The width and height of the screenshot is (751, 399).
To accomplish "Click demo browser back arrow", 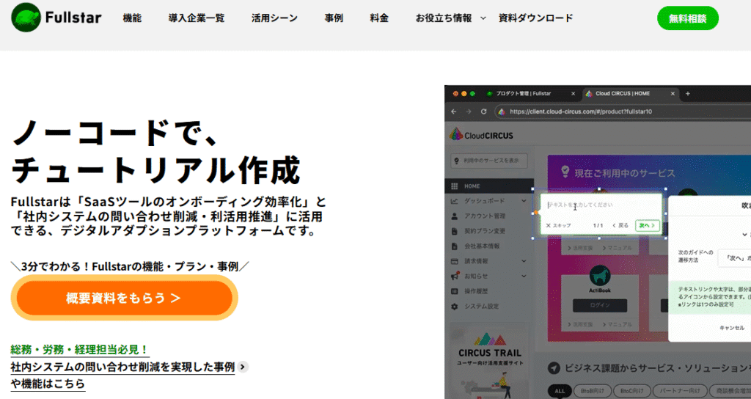I will click(x=454, y=111).
